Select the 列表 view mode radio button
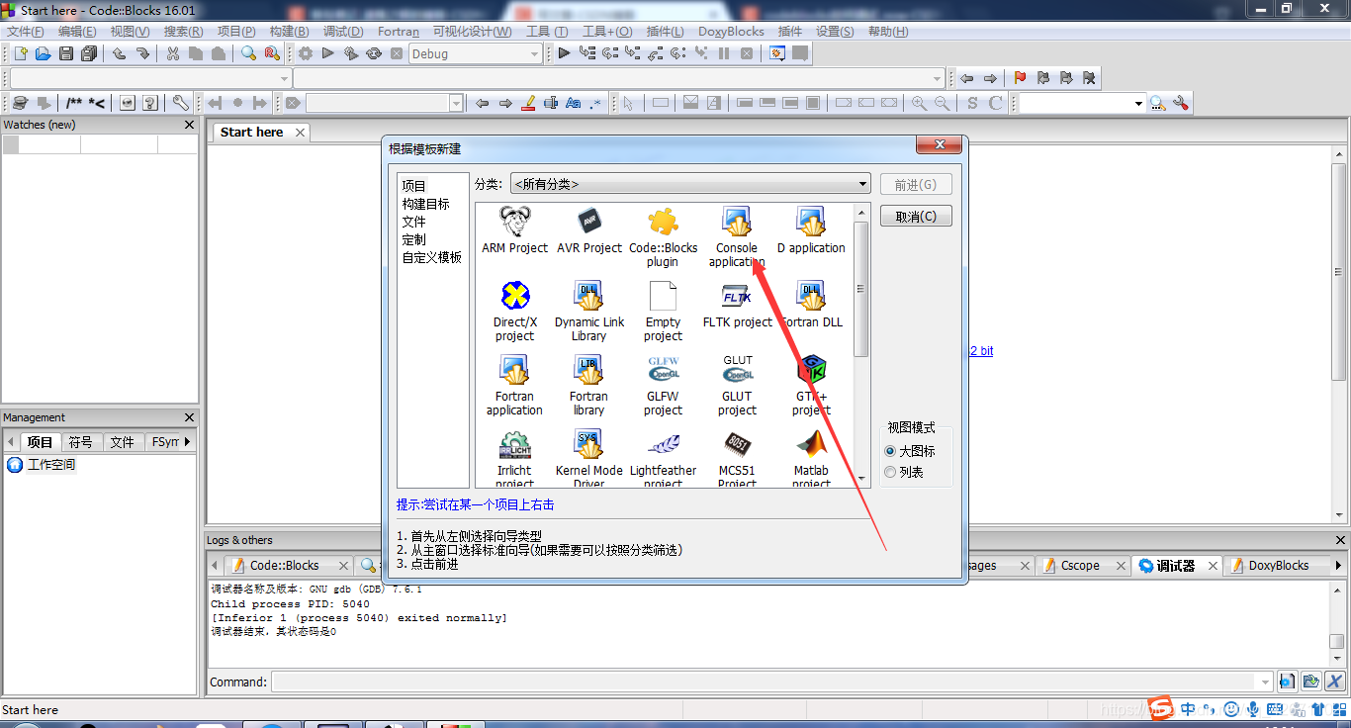1351x728 pixels. (x=890, y=473)
